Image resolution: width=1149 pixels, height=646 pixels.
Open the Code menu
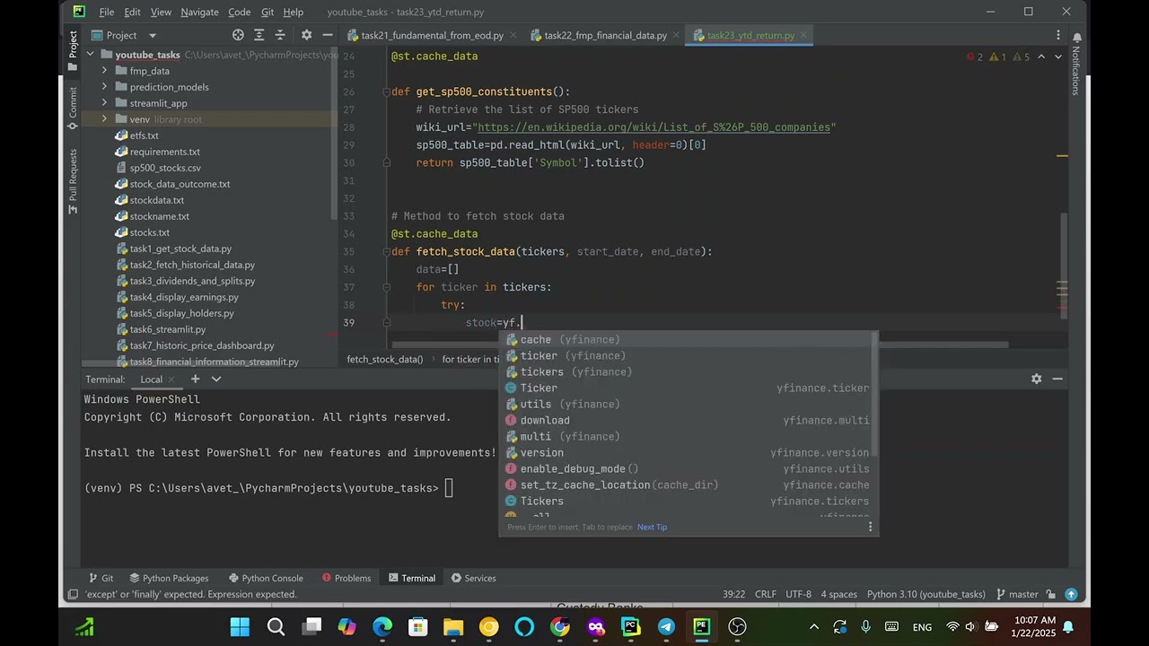pyautogui.click(x=240, y=12)
